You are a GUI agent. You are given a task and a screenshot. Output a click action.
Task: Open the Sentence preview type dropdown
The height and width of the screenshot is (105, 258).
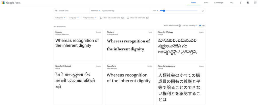point(95,11)
